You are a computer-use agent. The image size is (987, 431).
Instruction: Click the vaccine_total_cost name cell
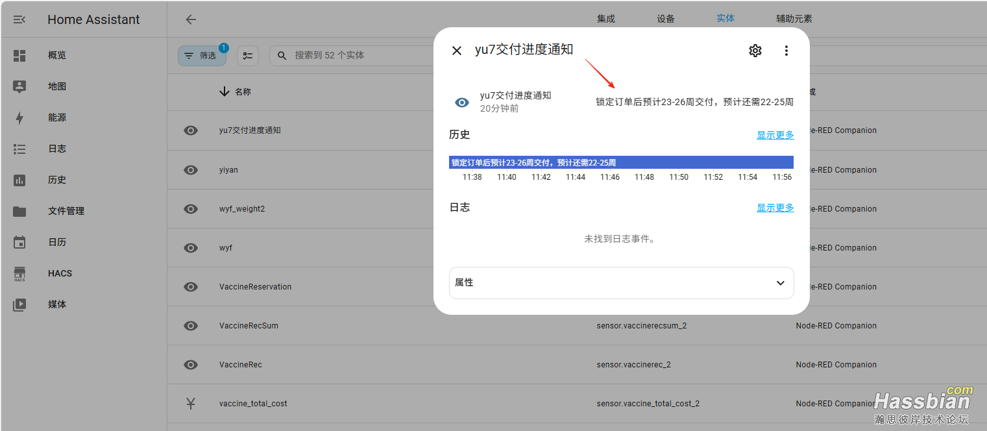(253, 404)
